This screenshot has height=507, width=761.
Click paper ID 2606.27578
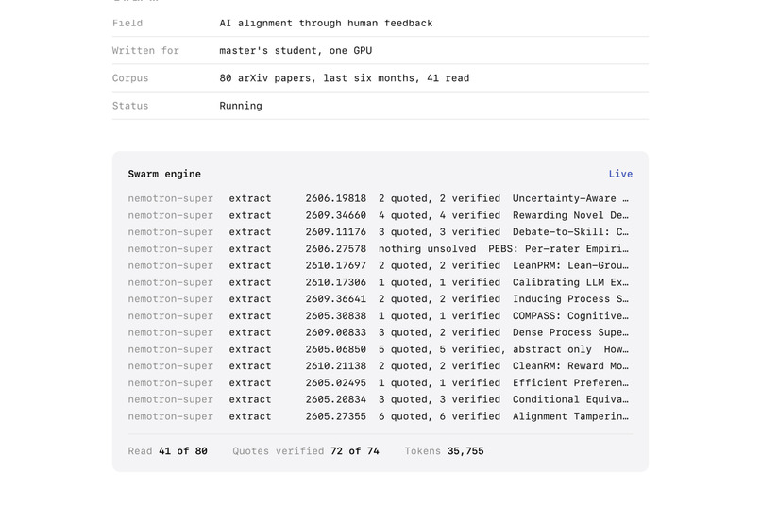pyautogui.click(x=336, y=249)
